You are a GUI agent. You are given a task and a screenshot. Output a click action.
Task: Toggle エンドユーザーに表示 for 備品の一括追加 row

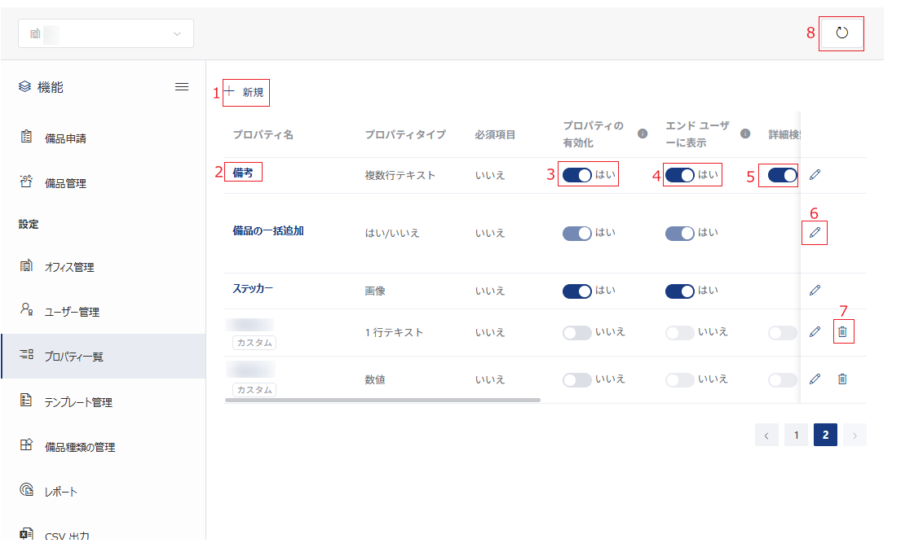click(x=680, y=234)
